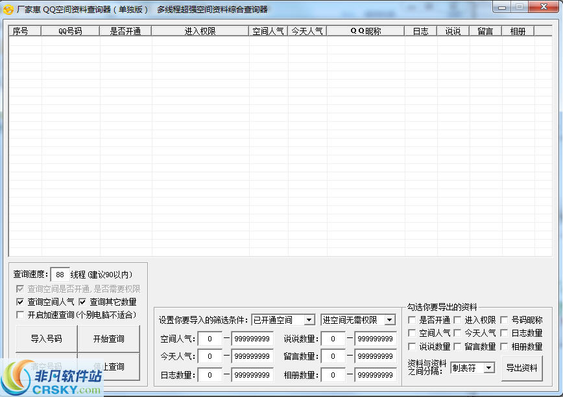Click the 今天人气 column header

[x=307, y=31]
